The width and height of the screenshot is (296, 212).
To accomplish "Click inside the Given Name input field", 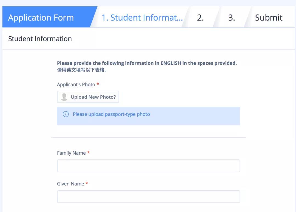I will pyautogui.click(x=148, y=196).
